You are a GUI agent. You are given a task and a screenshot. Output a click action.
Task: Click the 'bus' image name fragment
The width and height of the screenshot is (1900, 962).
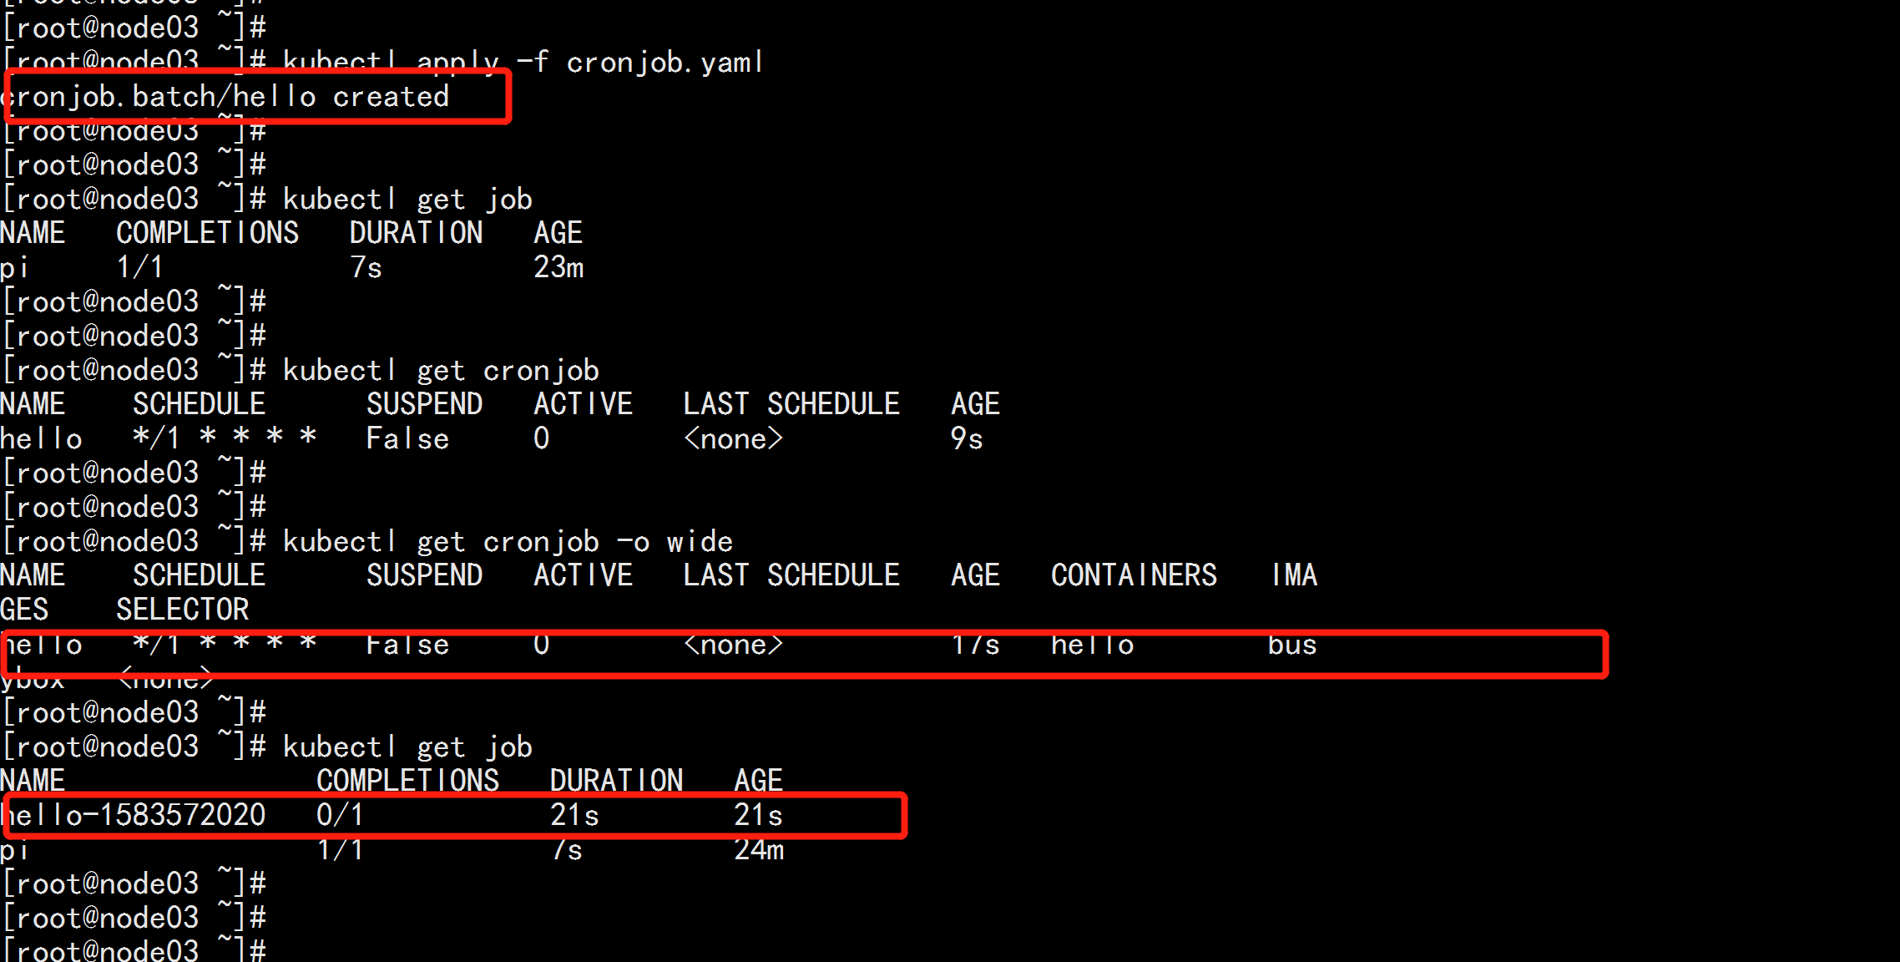(x=1292, y=644)
